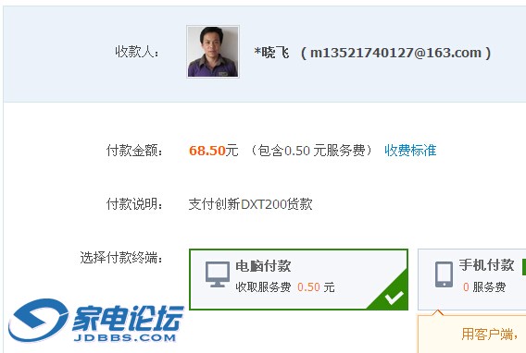Click the 选择付款终端 label
Screen dimensions: 526x353
[121, 258]
